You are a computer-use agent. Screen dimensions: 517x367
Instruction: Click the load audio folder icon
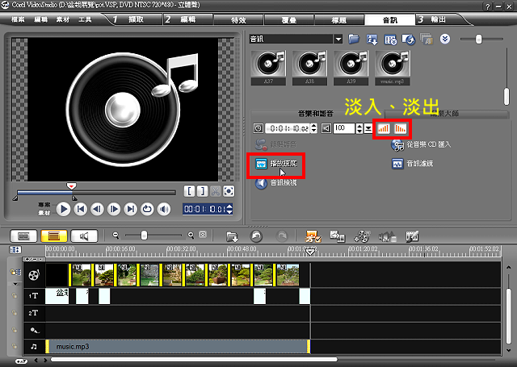[354, 40]
